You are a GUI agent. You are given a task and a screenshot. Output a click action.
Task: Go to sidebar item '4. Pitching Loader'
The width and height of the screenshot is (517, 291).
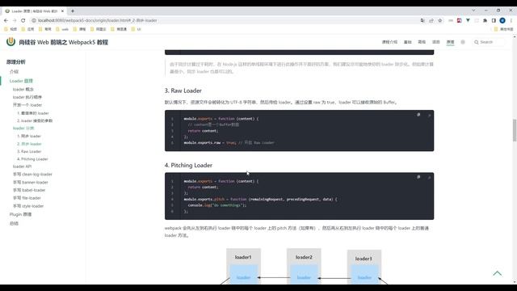(x=32, y=159)
